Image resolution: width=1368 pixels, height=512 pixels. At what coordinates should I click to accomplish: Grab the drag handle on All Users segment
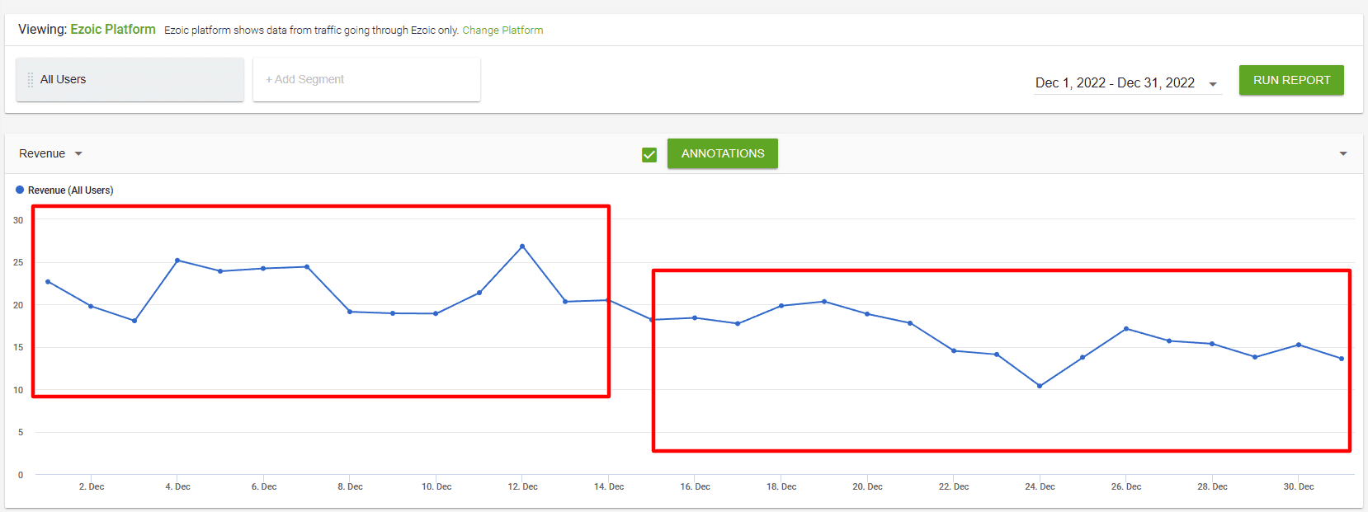(31, 80)
